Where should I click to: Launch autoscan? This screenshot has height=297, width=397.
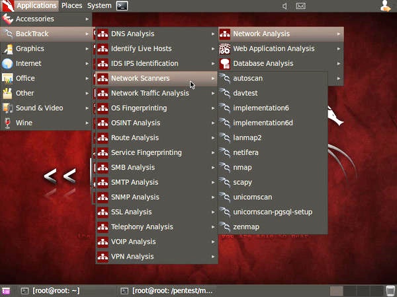(x=273, y=79)
